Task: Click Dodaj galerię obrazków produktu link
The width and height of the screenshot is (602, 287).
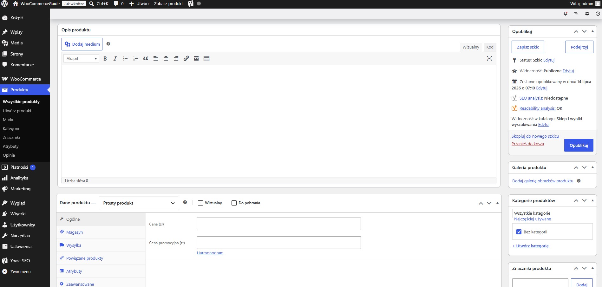Action: click(x=543, y=181)
